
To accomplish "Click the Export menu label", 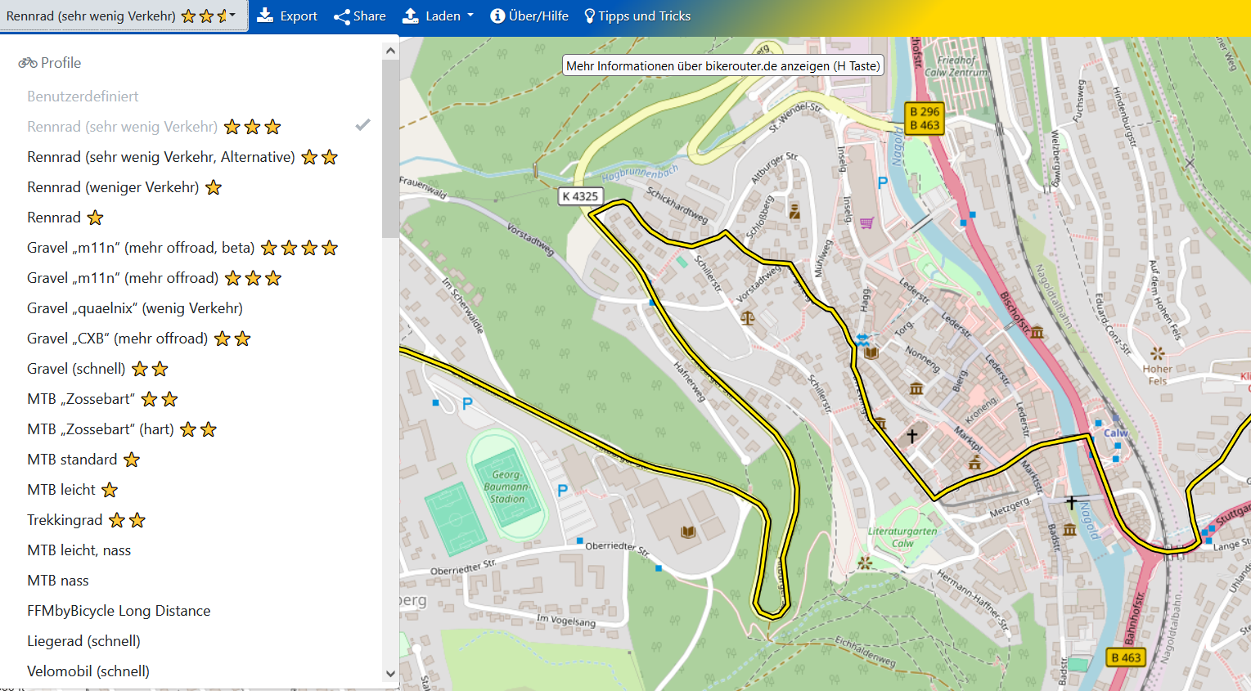I will [x=299, y=16].
